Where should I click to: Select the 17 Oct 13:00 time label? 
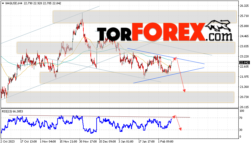coord(29,142)
